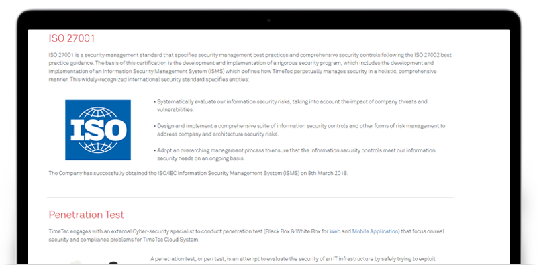
Task: Click paragraph starting 'TimeTec engages with an external'
Action: click(246, 235)
